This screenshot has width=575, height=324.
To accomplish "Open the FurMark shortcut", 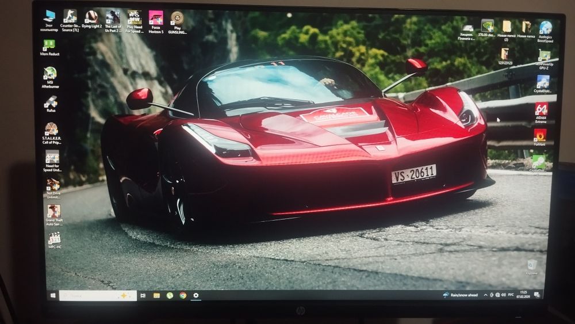I will [x=539, y=137].
